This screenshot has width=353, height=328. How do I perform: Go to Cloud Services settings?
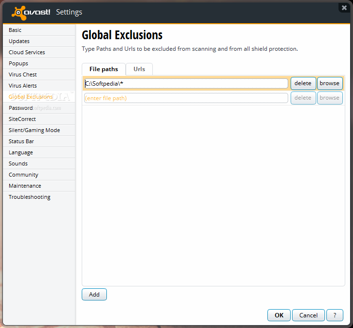click(39, 52)
